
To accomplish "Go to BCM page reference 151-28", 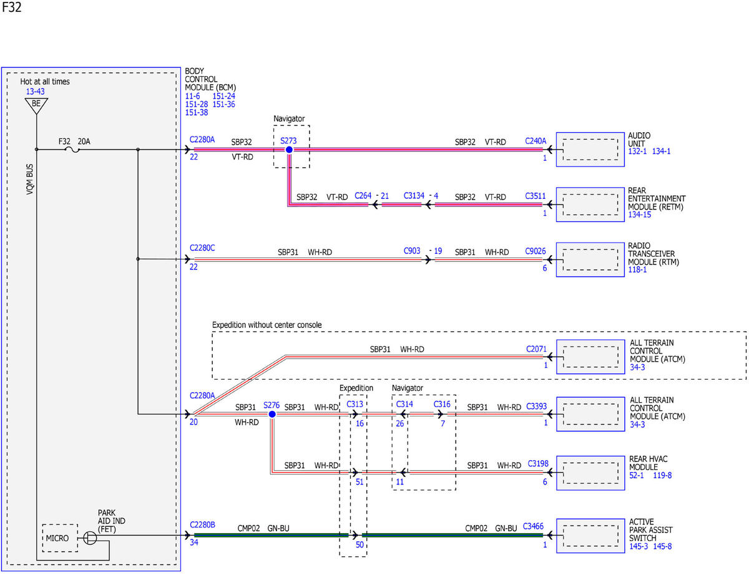I will click(196, 104).
